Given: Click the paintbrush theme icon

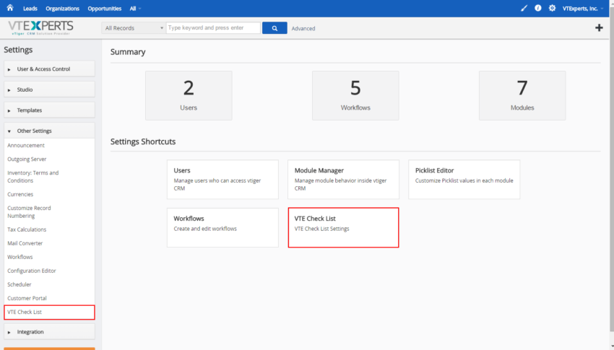Looking at the screenshot, I should coord(524,8).
